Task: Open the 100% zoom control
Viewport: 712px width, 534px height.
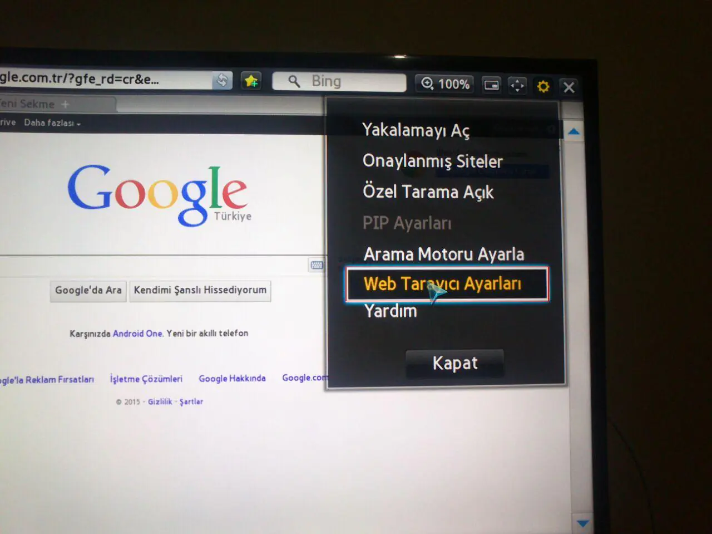Action: pos(445,84)
